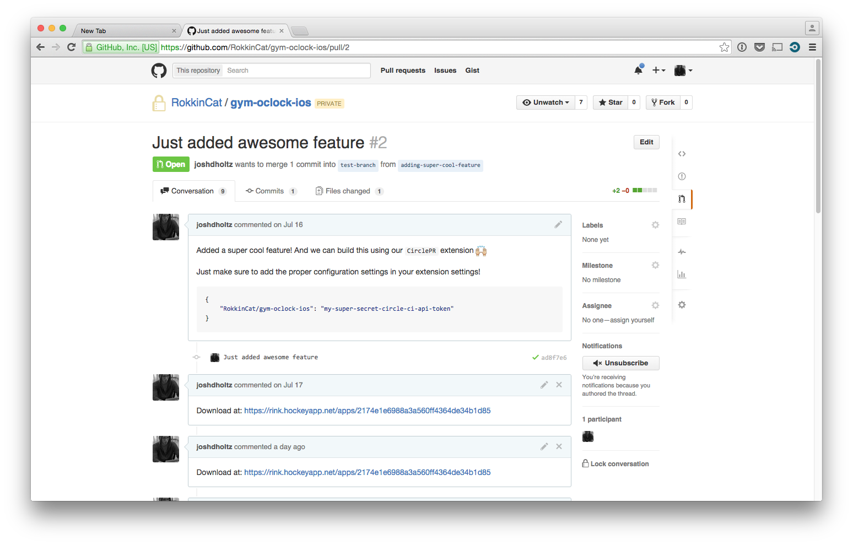853x545 pixels.
Task: Open commit hash ad8f7e6
Action: [x=554, y=358]
